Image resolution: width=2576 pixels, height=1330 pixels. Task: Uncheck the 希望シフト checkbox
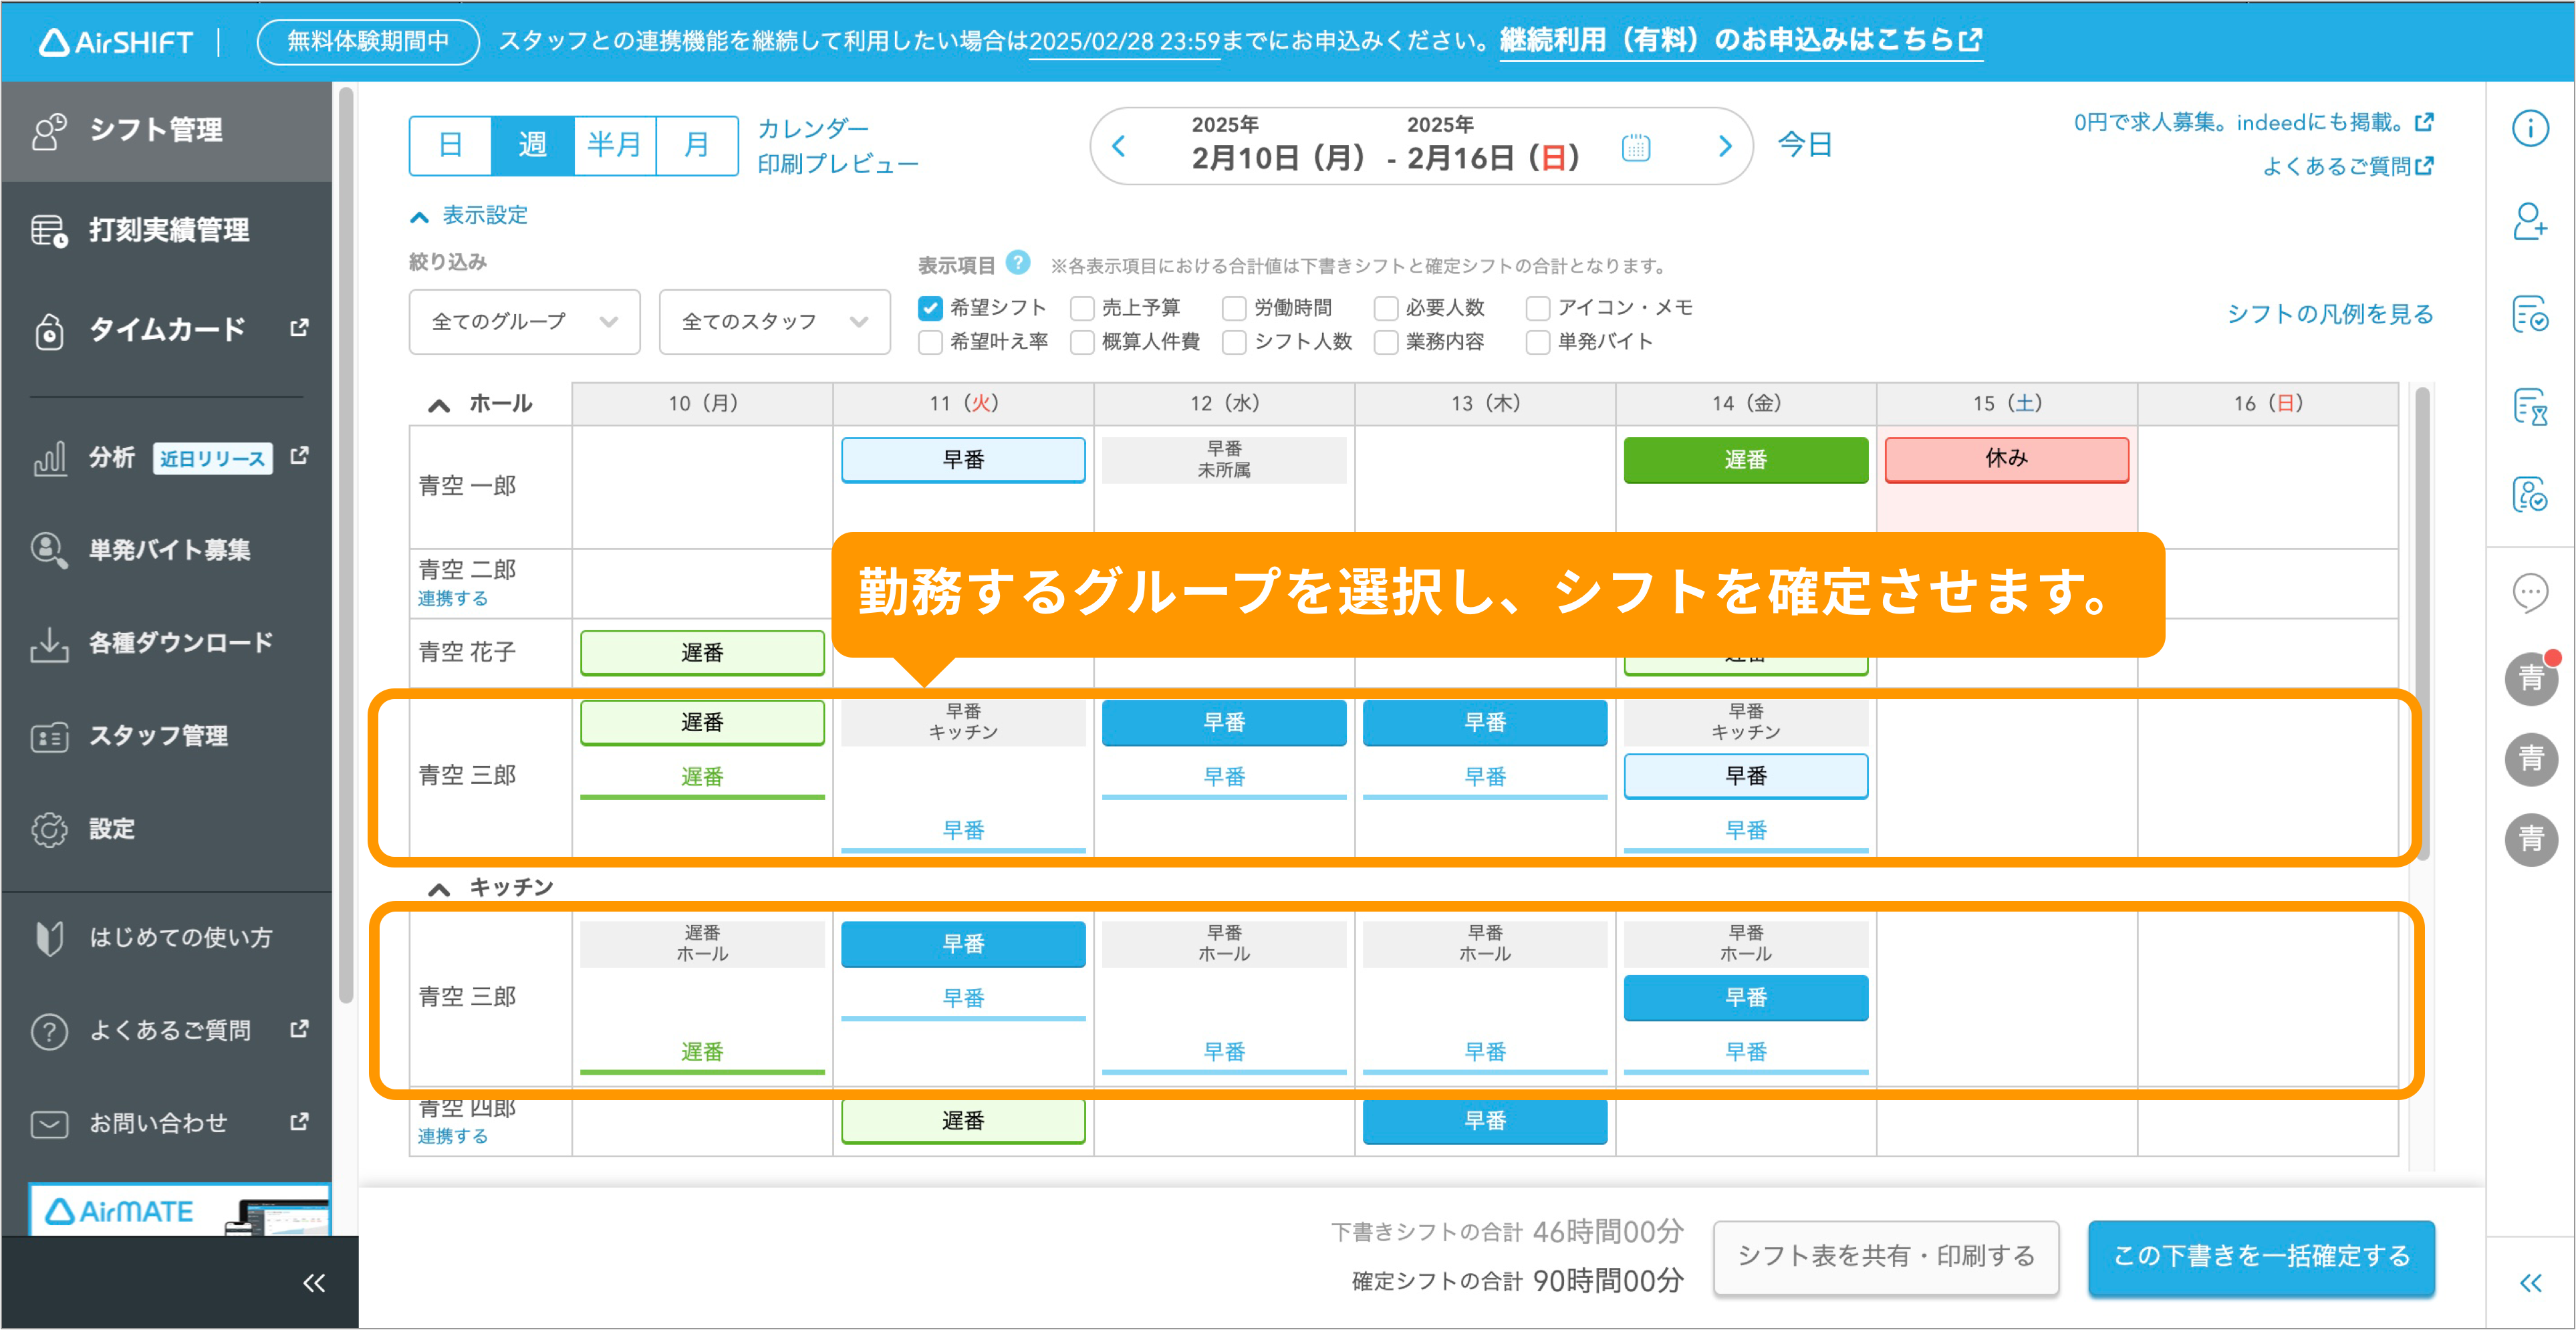point(930,308)
